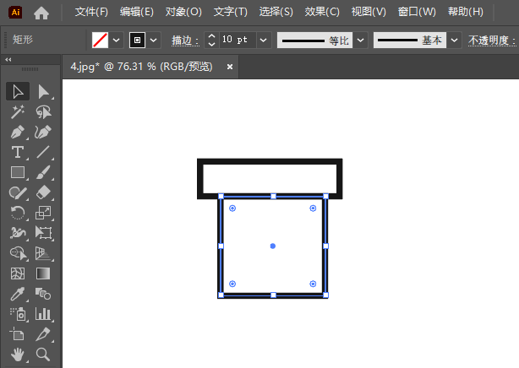The image size is (519, 368).
Task: Open the 视图(V) menu
Action: (369, 12)
